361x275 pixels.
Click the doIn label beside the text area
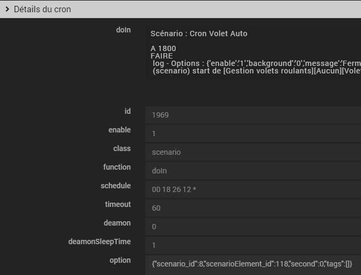click(x=123, y=30)
